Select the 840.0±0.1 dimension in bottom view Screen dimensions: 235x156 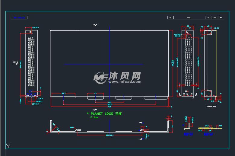pyautogui.click(x=110, y=135)
